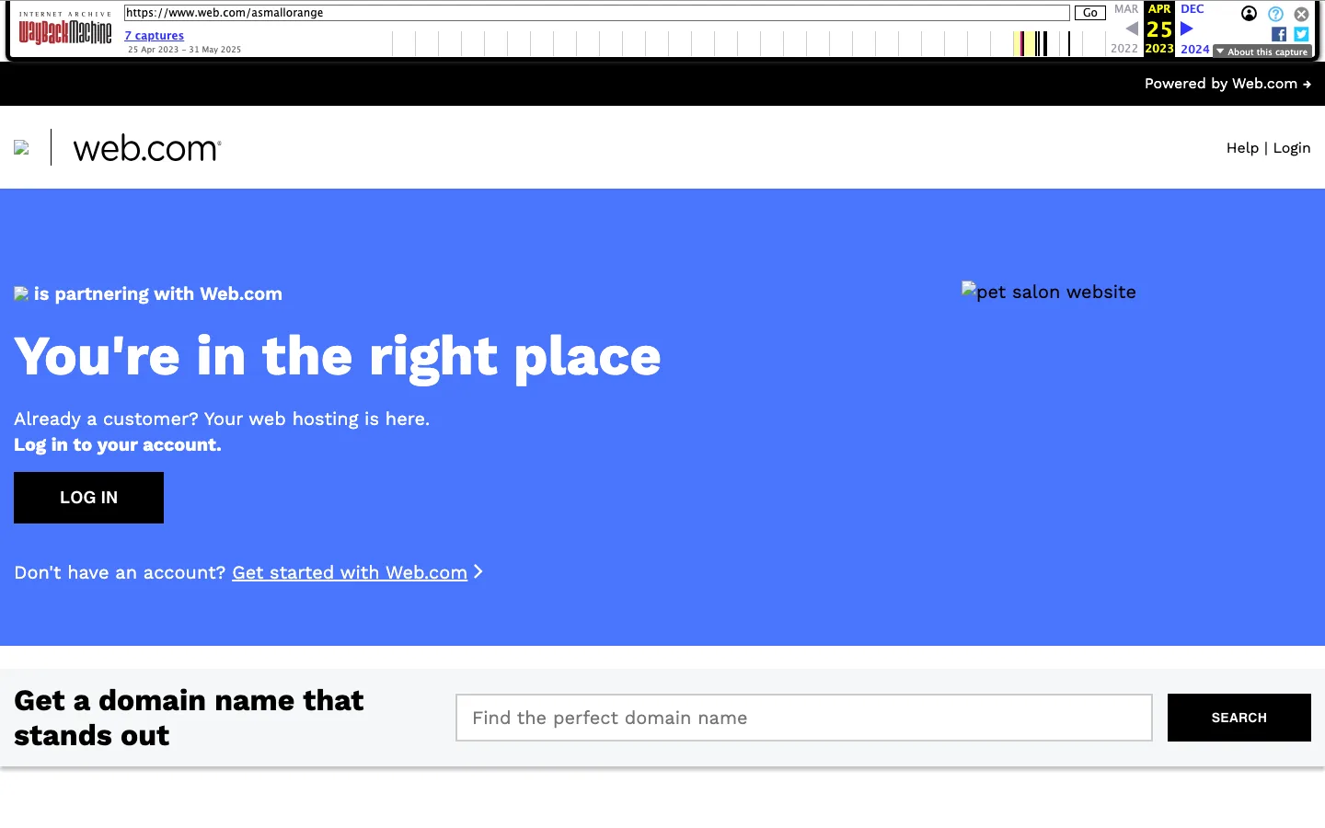Click the 2022 year label
The height and width of the screenshot is (828, 1325).
[1124, 49]
